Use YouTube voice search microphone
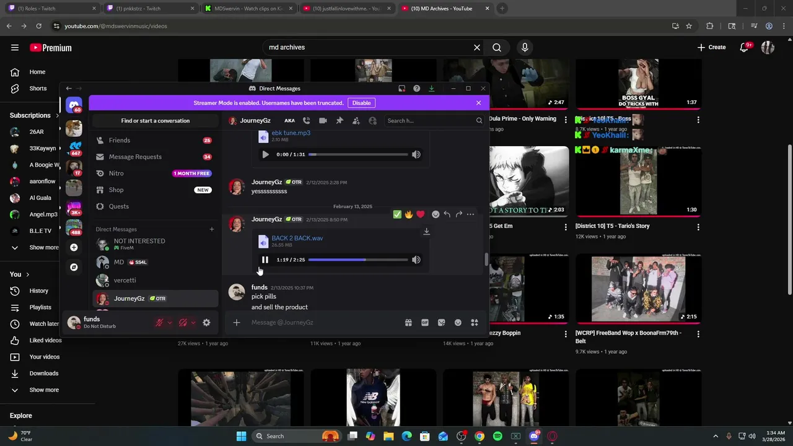This screenshot has width=793, height=446. point(525,47)
